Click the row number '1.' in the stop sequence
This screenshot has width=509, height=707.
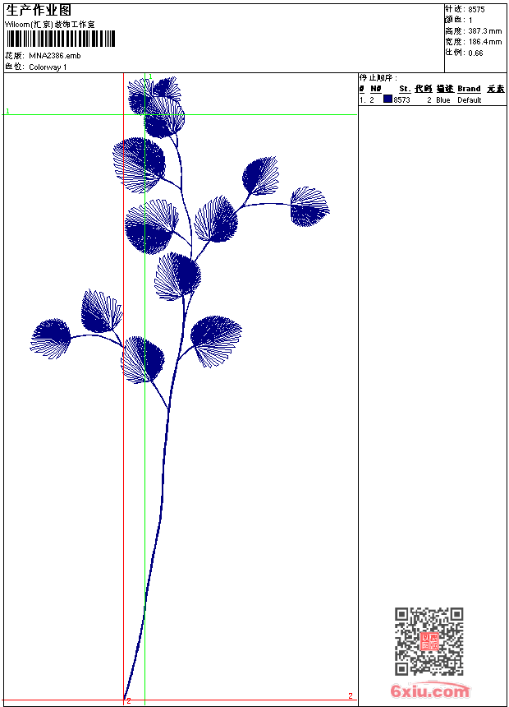pyautogui.click(x=362, y=100)
